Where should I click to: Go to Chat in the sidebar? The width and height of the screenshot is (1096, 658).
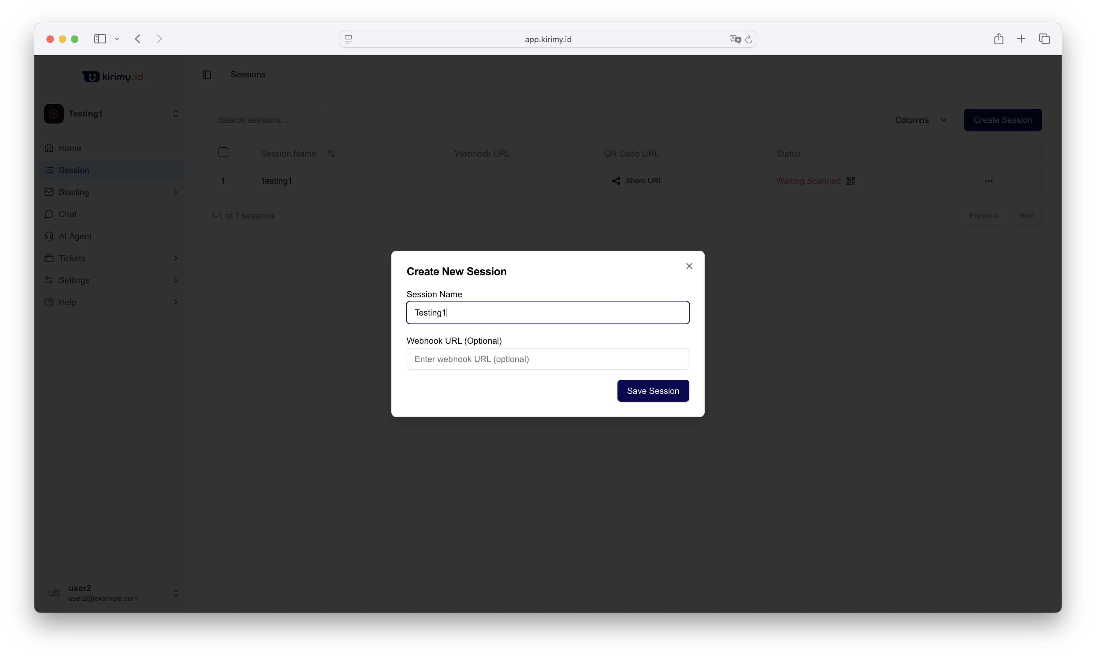(x=67, y=214)
